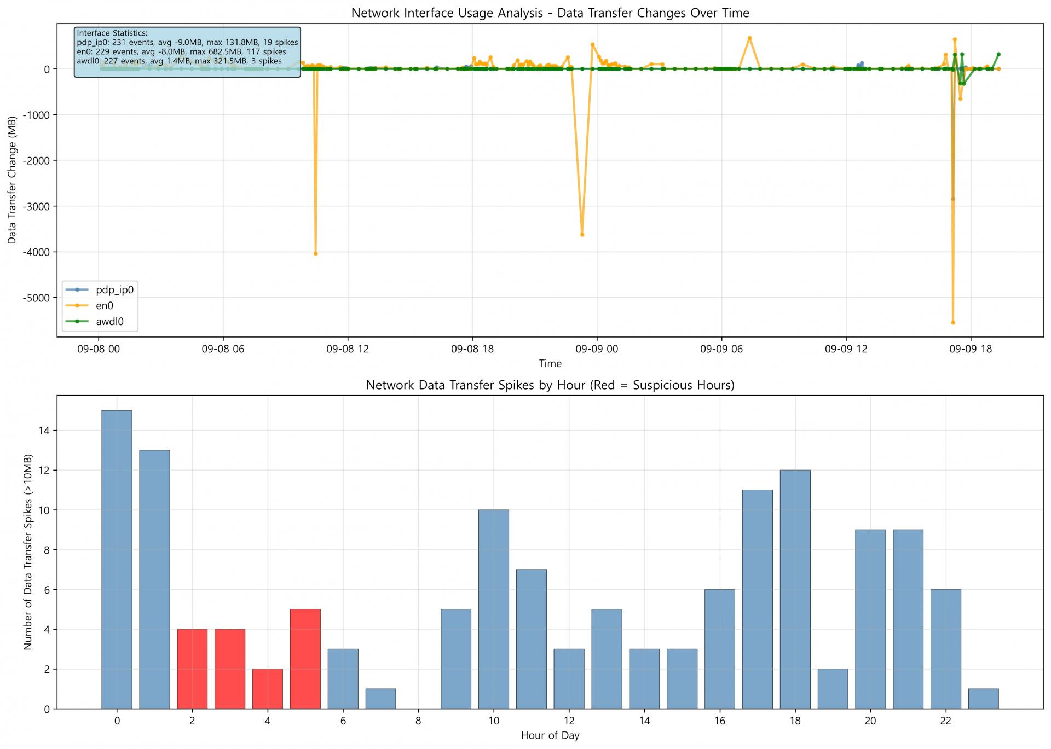1051x749 pixels.
Task: Click the hour 23 bar
Action: [x=983, y=699]
